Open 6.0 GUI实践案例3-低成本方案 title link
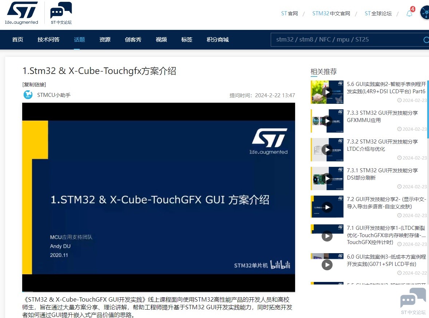This screenshot has height=318, width=429. [386, 260]
